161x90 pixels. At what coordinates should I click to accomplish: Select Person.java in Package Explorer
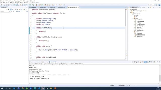pyautogui.click(x=139, y=33)
